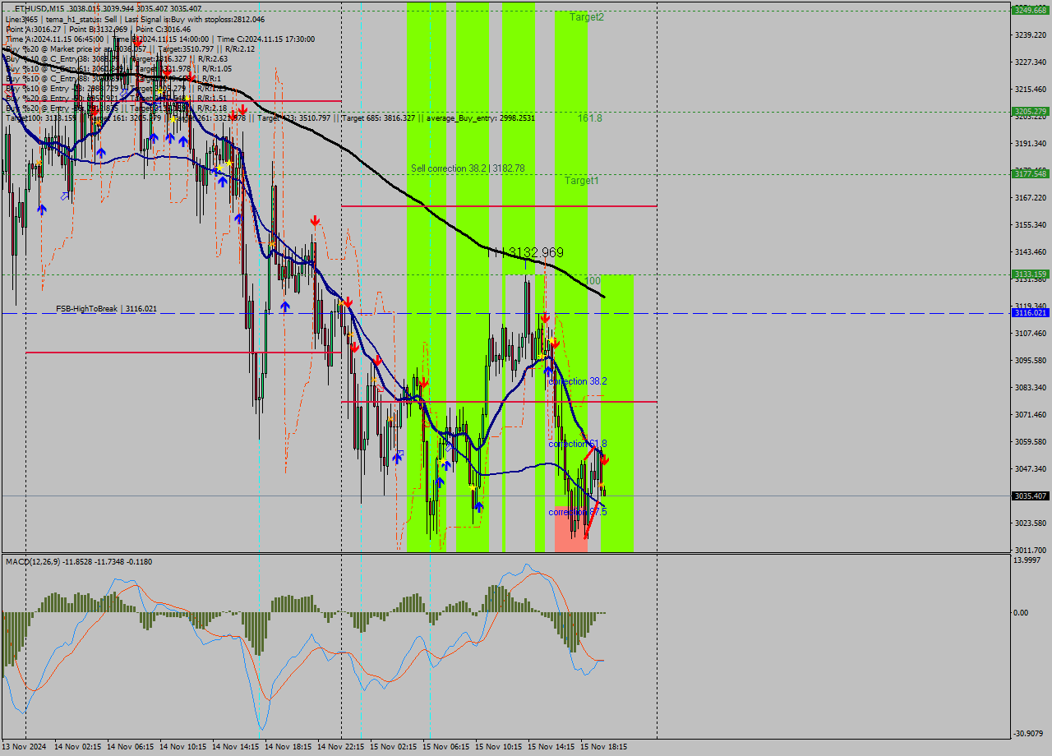Click the green 3133.159 price tag
This screenshot has width=1052, height=756.
tap(1030, 274)
